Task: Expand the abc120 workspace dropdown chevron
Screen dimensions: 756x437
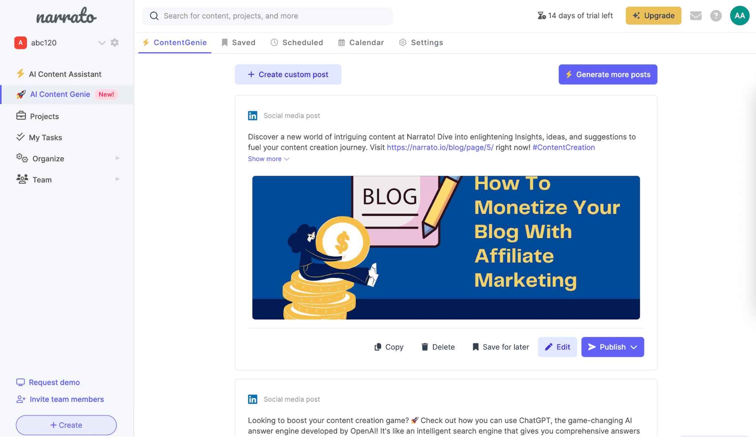Action: (102, 43)
